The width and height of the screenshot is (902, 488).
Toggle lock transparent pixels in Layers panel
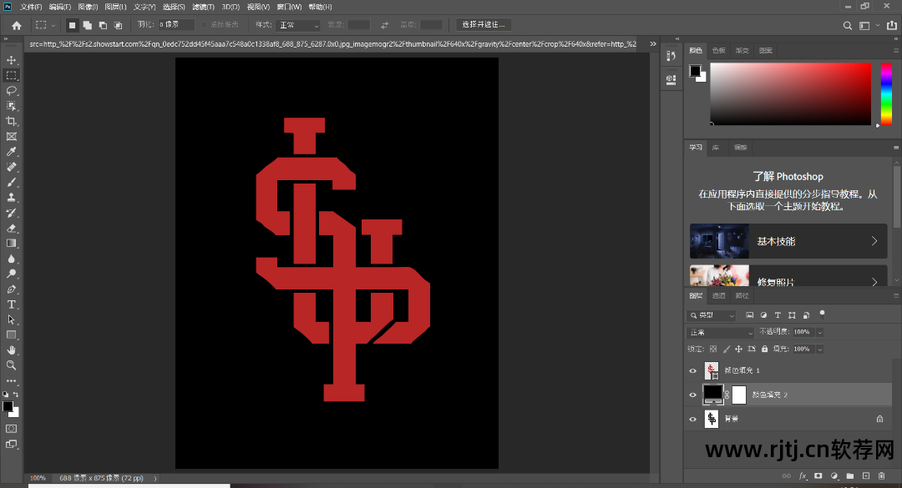[x=713, y=349]
